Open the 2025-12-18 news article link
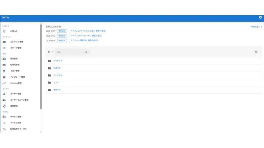264x148 pixels. [x=83, y=40]
